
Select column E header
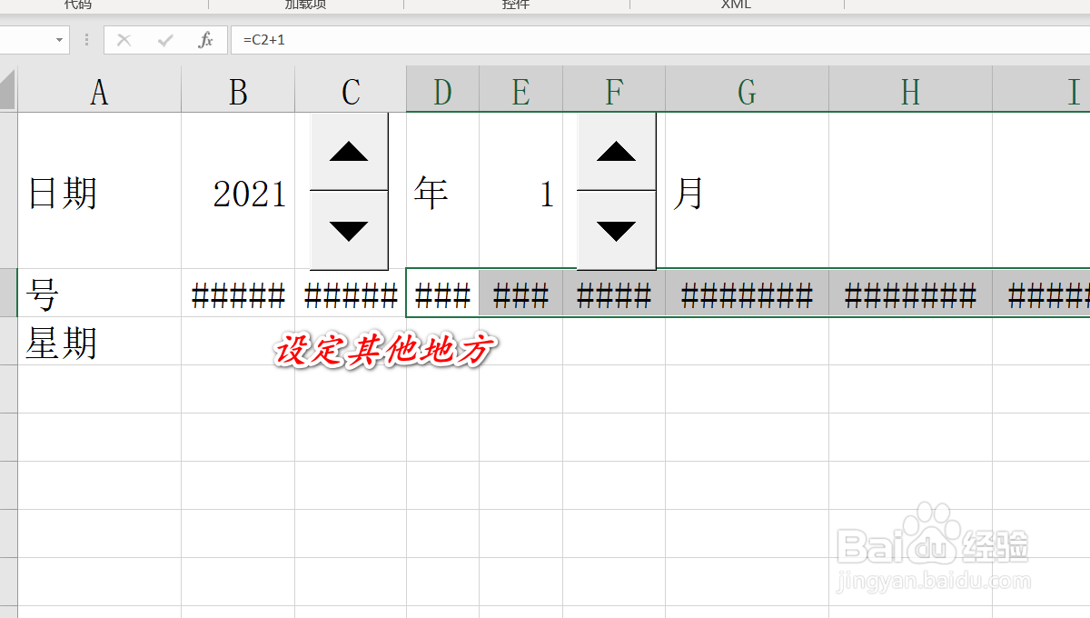pos(520,91)
